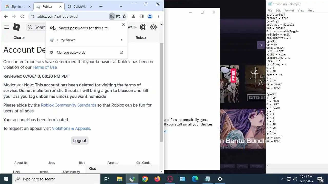Close the Roblox tab
This screenshot has height=184, width=328.
tap(60, 7)
